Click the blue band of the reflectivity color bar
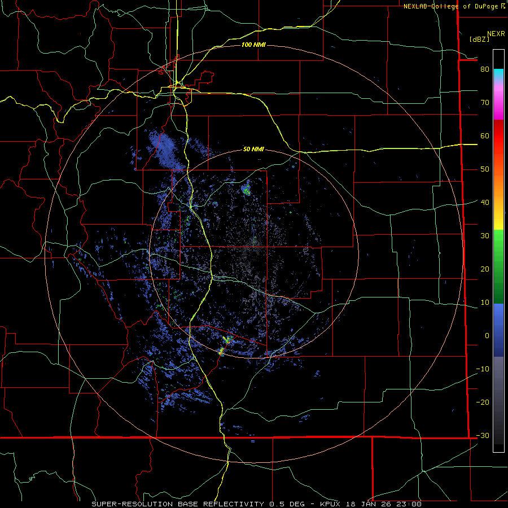Screen dimensions: 508x508 coord(498,330)
